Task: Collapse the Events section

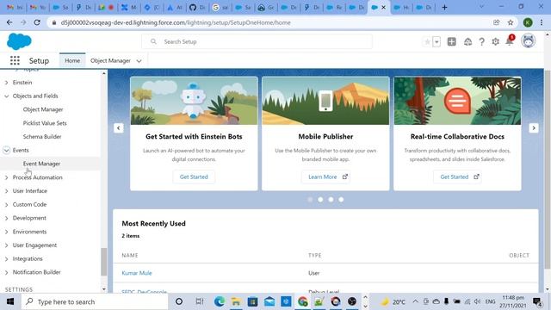Action: tap(6, 150)
